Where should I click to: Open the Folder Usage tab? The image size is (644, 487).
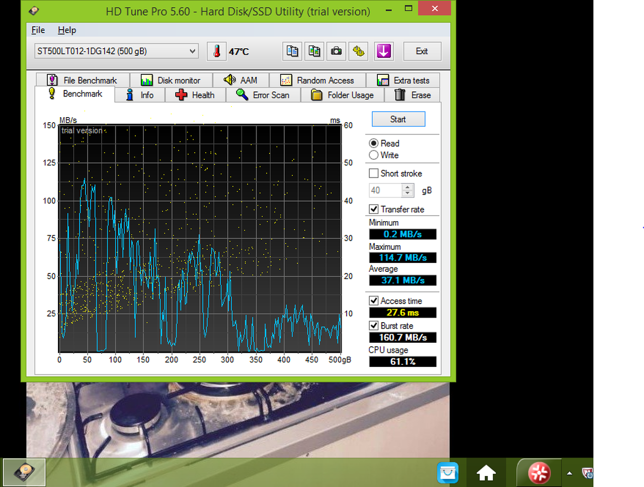pos(343,95)
